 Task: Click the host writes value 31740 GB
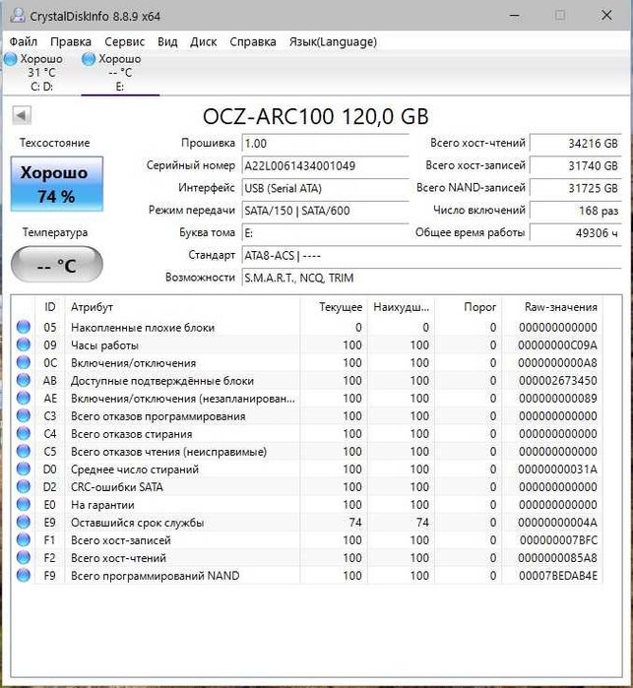[x=576, y=165]
